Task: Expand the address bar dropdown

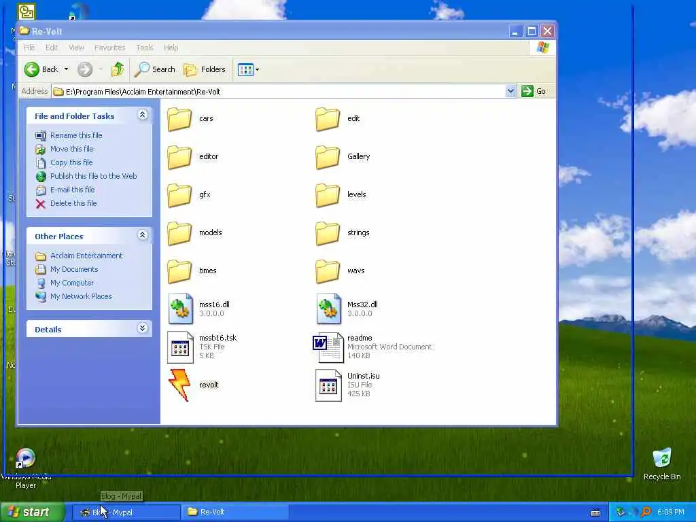Action: [510, 92]
